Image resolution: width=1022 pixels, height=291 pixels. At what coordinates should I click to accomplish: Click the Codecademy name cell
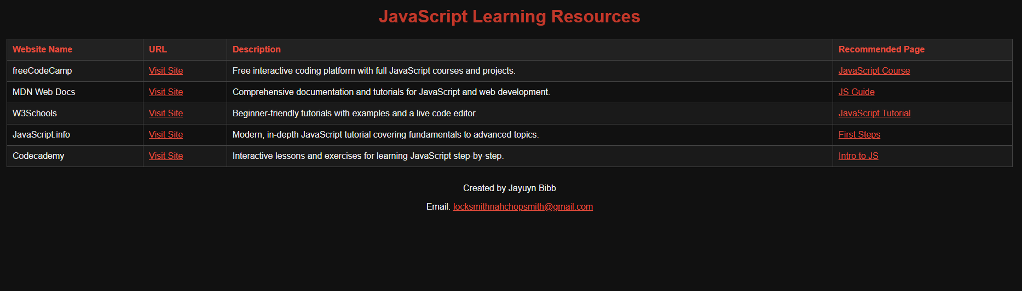pyautogui.click(x=75, y=156)
